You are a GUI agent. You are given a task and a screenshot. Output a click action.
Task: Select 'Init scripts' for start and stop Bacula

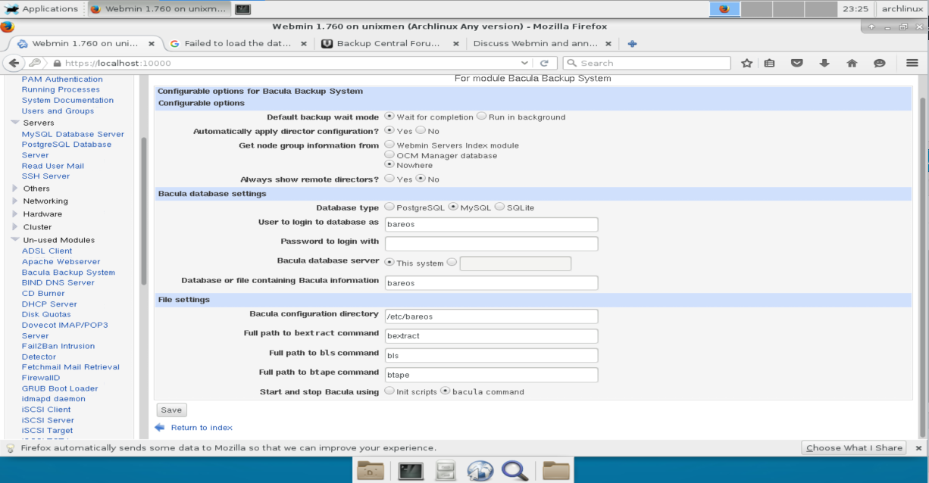point(389,391)
